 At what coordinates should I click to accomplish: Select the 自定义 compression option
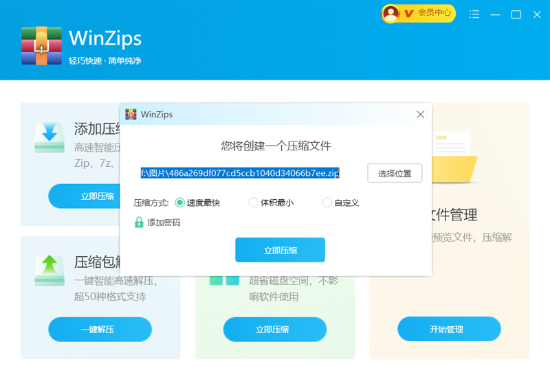(x=340, y=203)
